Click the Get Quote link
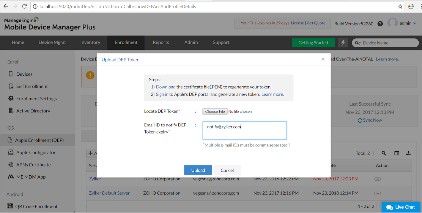422x213 pixels. click(x=316, y=23)
